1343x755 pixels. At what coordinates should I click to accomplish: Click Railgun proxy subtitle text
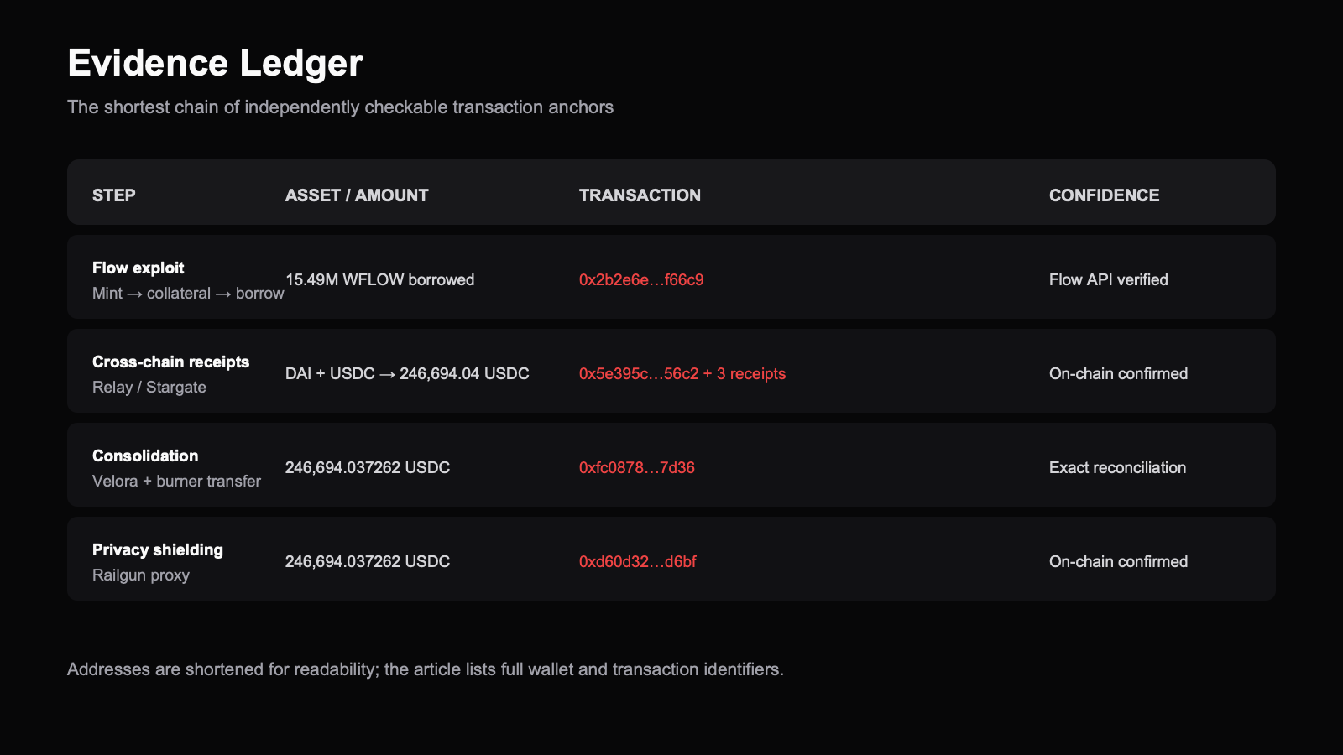coord(141,575)
